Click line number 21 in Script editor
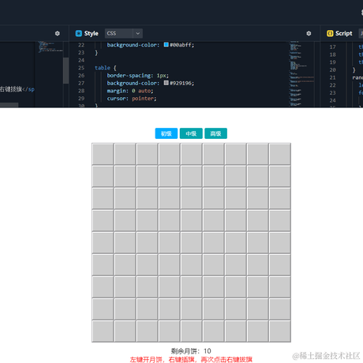Screen dimensions: 363x363 [332, 77]
